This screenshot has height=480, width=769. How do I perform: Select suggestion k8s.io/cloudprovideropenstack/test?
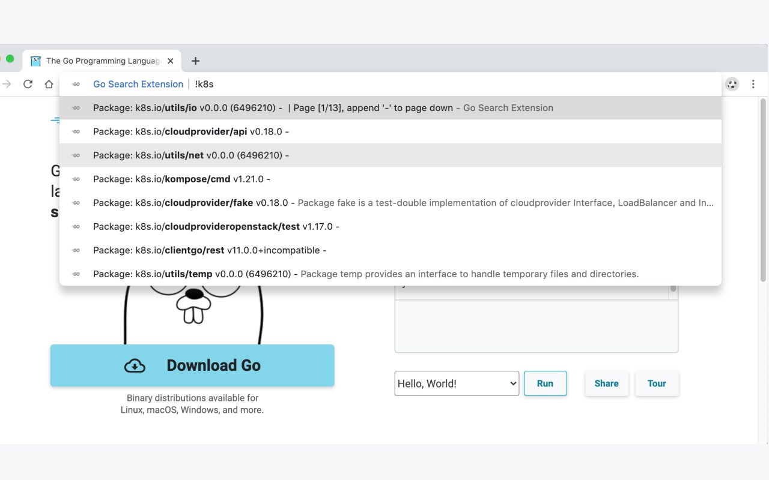click(391, 226)
